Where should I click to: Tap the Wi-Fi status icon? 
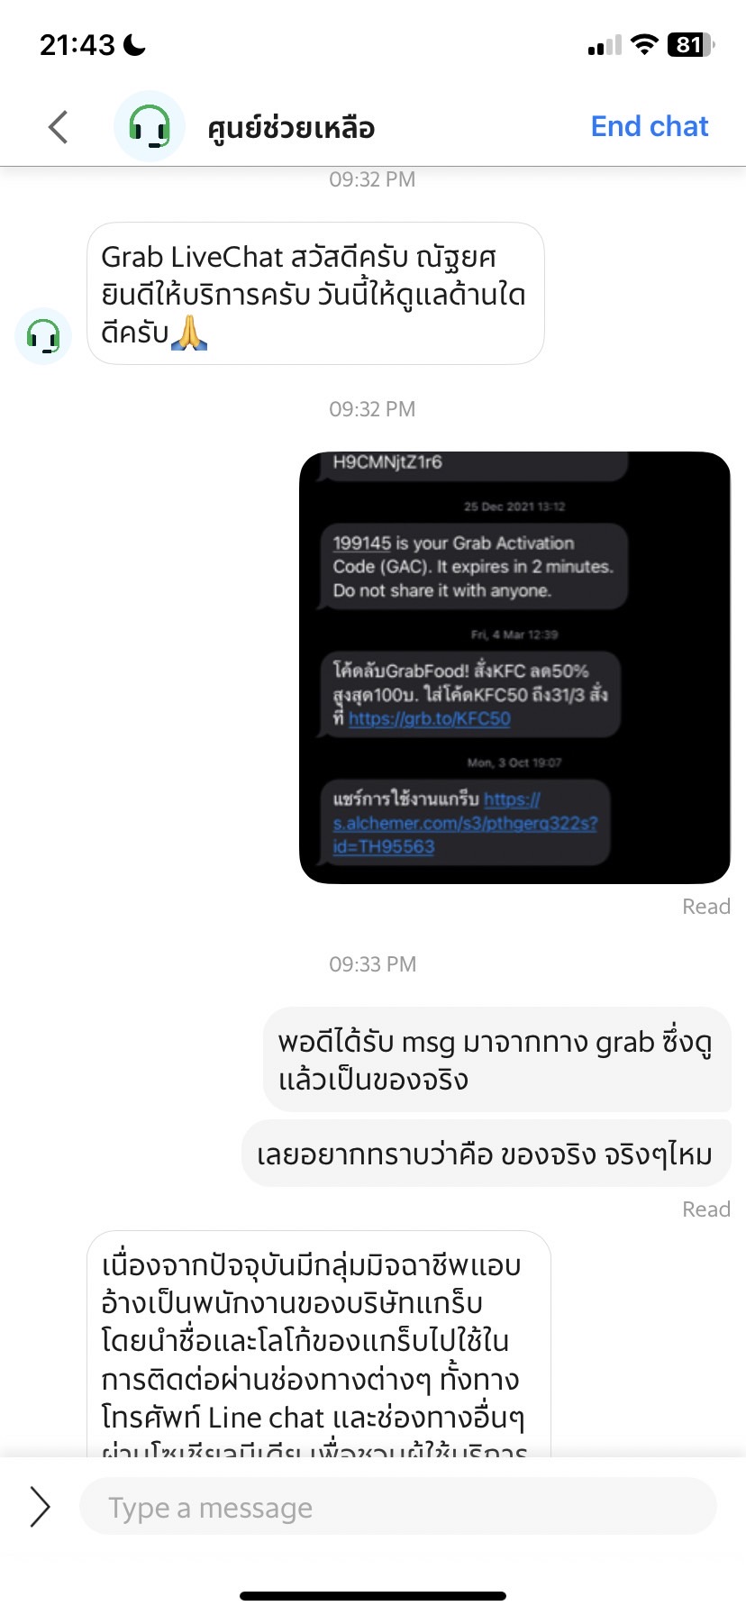click(x=644, y=45)
